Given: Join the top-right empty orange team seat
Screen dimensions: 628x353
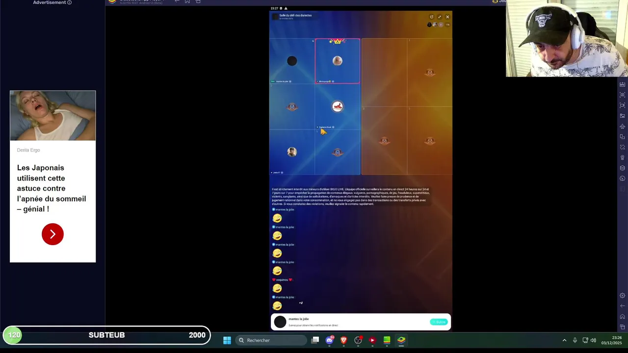Looking at the screenshot, I should (430, 73).
